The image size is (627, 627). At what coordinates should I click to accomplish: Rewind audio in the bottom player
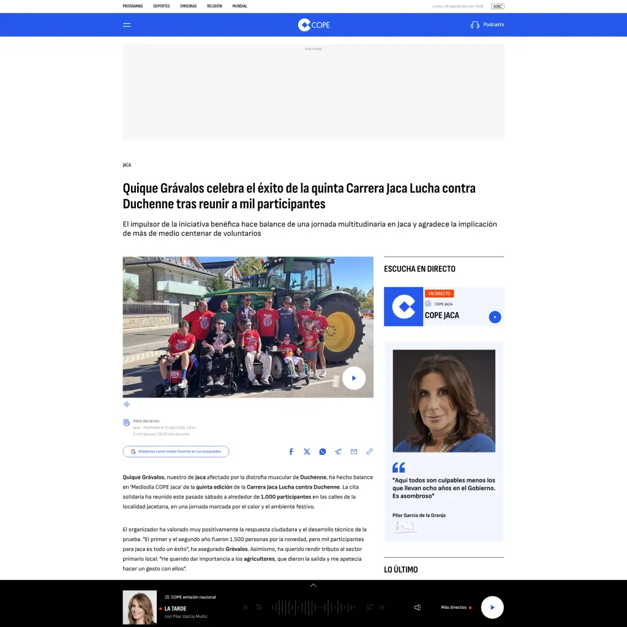258,607
